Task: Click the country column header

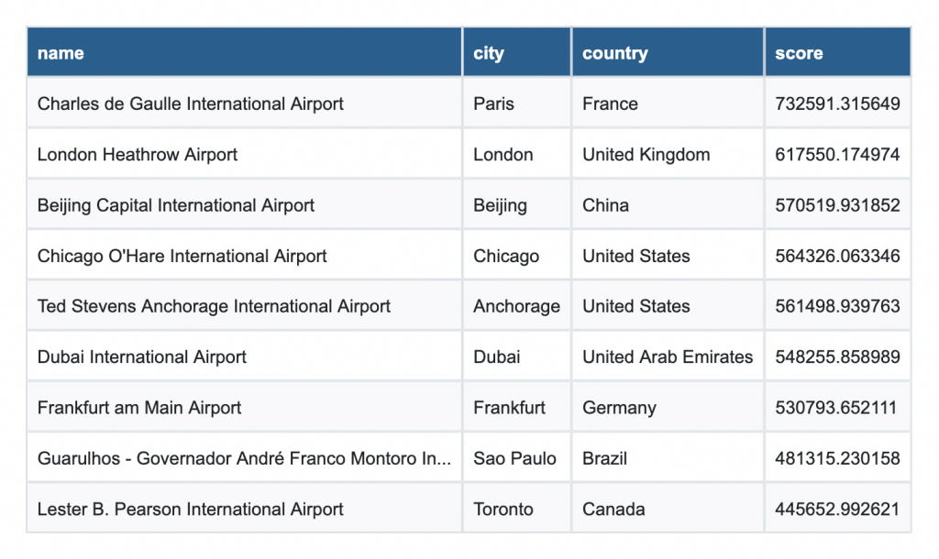Action: [614, 53]
